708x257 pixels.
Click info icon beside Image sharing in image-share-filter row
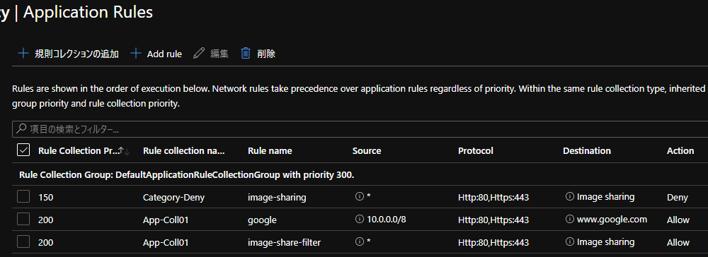pyautogui.click(x=570, y=241)
